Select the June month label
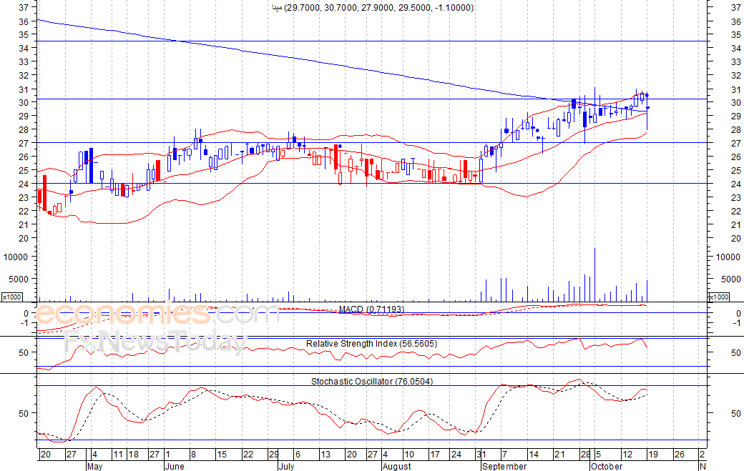This screenshot has height=471, width=744. coord(174,466)
